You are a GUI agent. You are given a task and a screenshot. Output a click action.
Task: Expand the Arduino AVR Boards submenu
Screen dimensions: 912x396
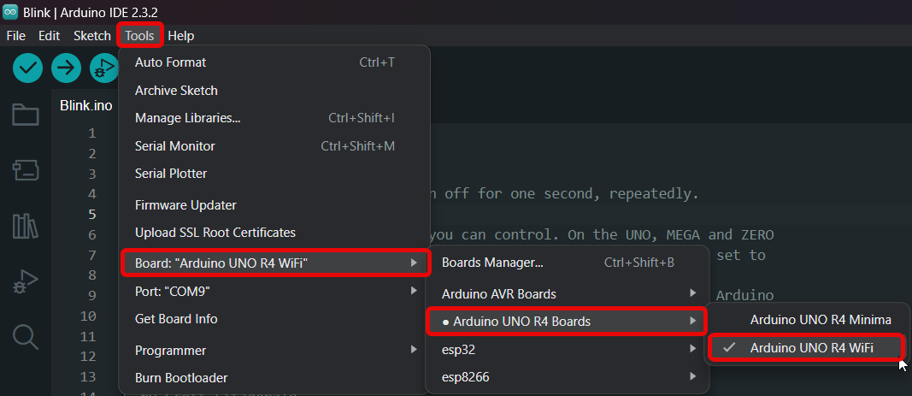click(568, 294)
